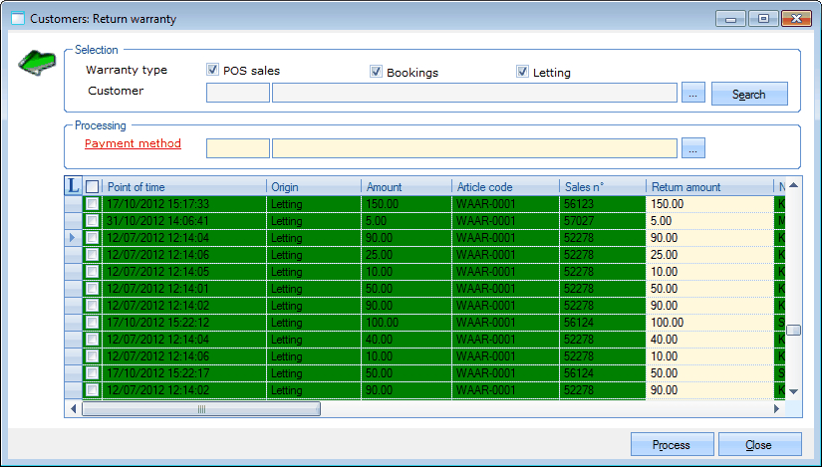Viewport: 822px width, 467px height.
Task: Sort by Point of time column header
Action: click(x=184, y=186)
